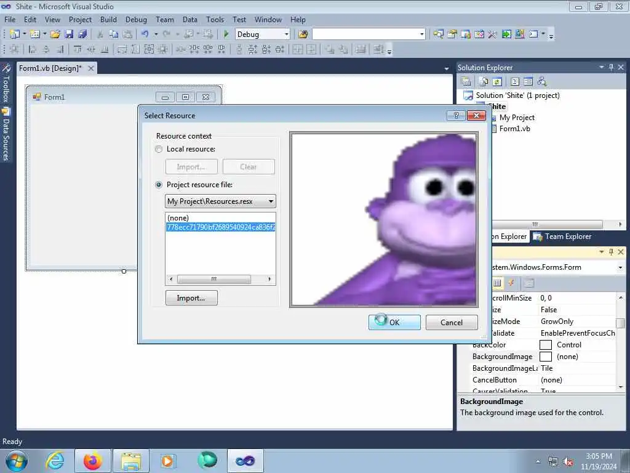
Task: Open the Command Window toolbar icon
Action: [x=533, y=34]
